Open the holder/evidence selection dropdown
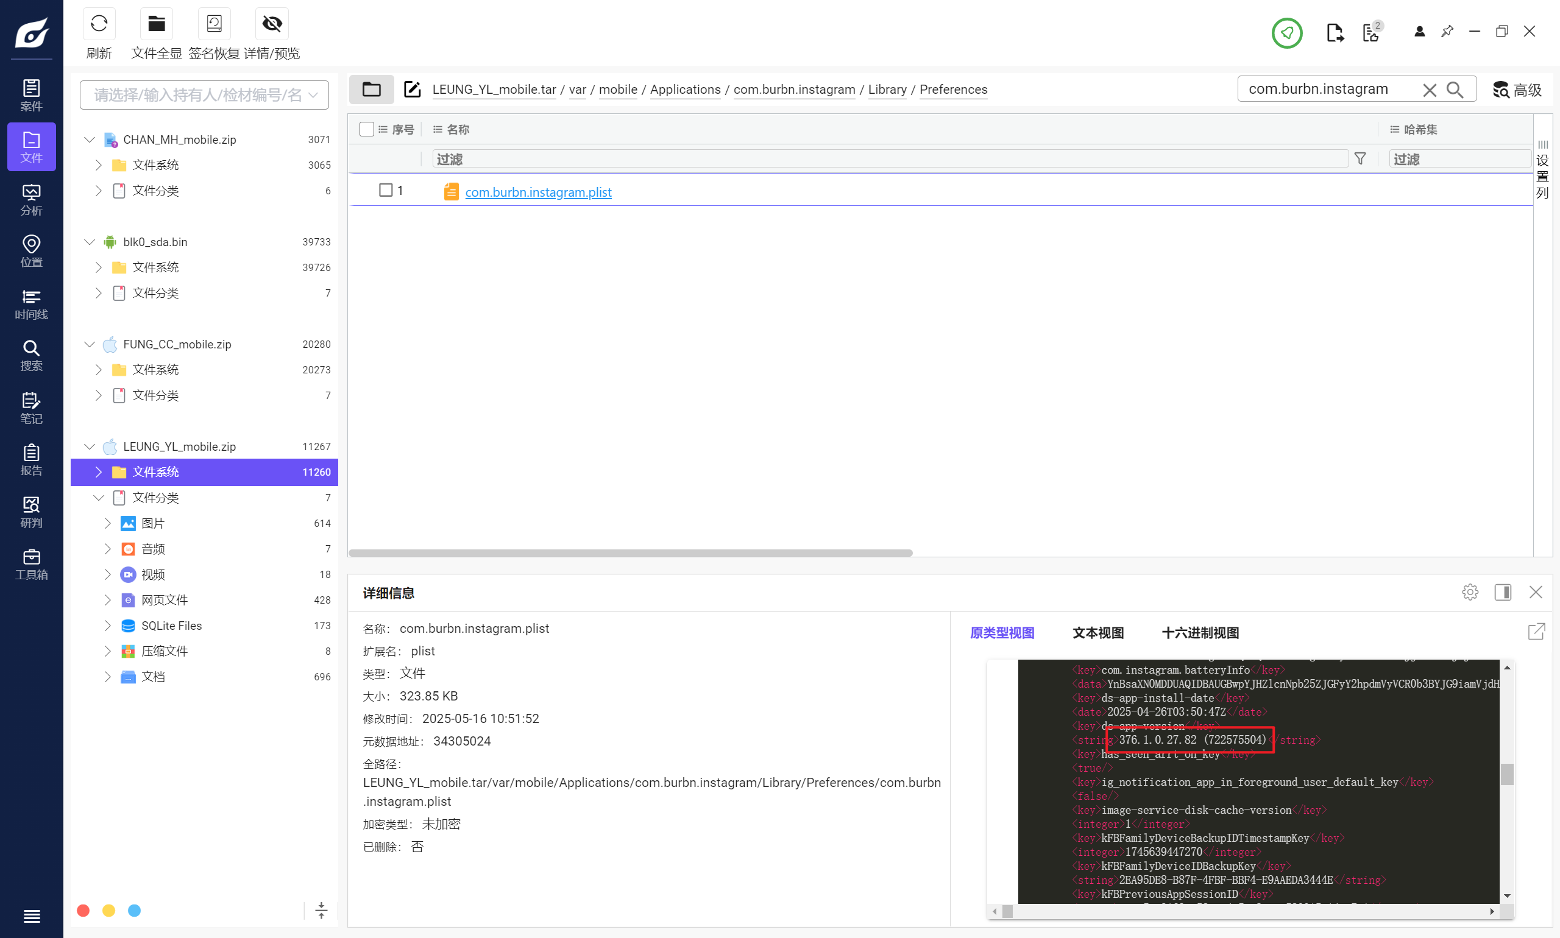Image resolution: width=1560 pixels, height=938 pixels. pyautogui.click(x=204, y=95)
